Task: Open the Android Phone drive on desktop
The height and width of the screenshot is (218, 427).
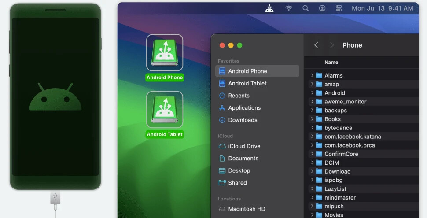Action: pyautogui.click(x=165, y=53)
